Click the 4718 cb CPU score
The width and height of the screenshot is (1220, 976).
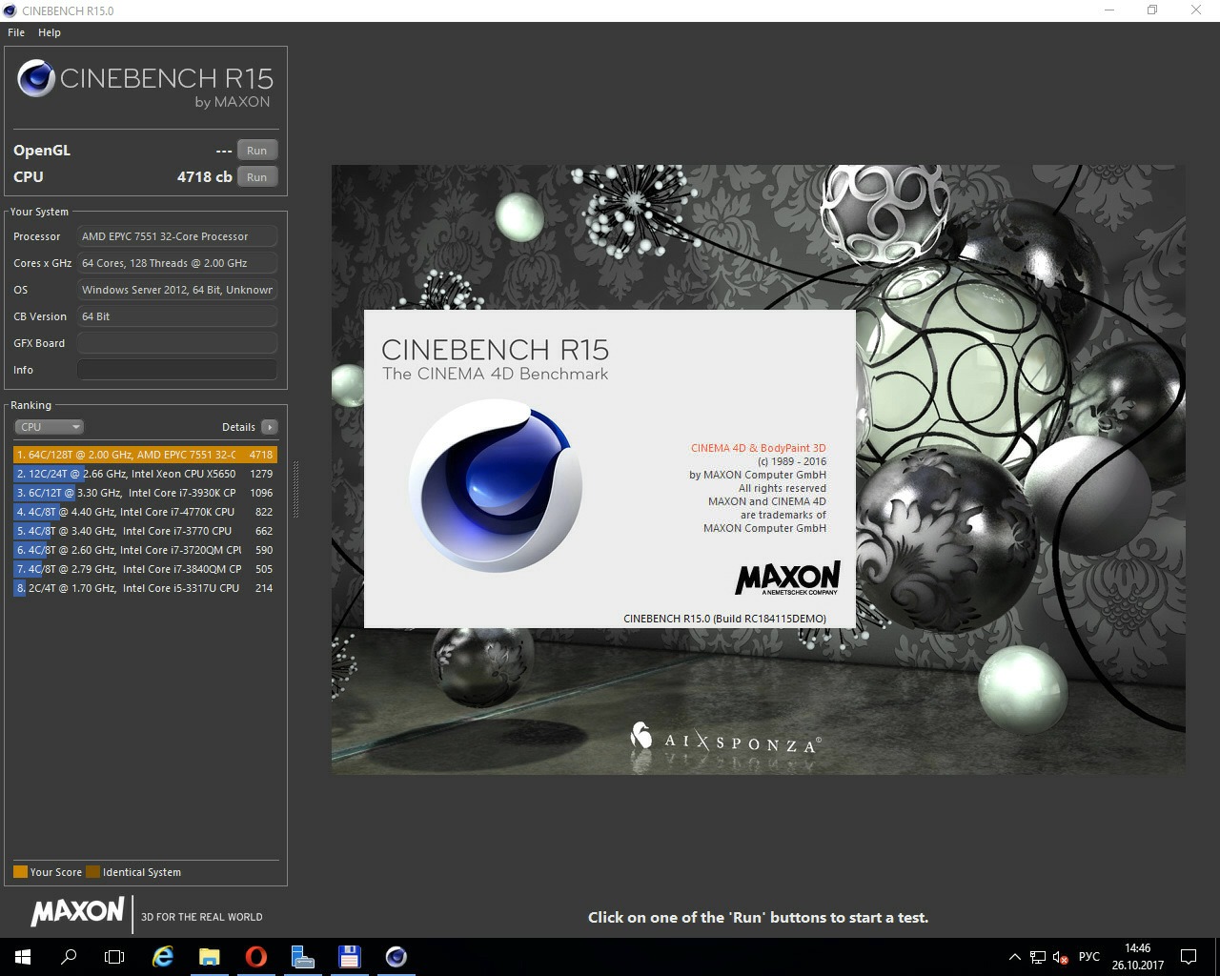click(x=205, y=177)
